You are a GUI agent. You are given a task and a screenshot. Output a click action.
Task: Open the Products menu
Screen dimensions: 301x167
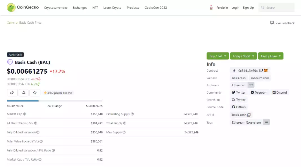[133, 8]
